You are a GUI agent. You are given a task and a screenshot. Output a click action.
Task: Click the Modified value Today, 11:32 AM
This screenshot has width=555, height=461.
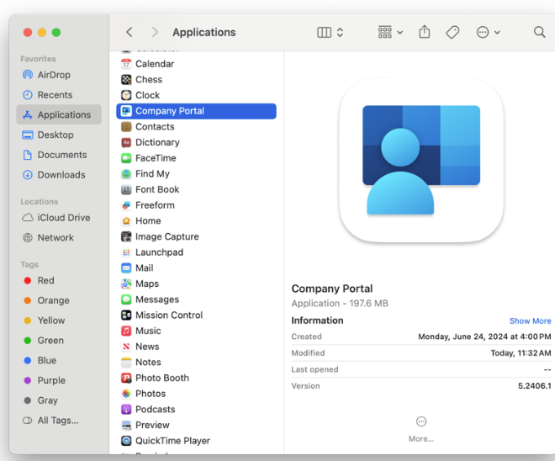click(521, 353)
